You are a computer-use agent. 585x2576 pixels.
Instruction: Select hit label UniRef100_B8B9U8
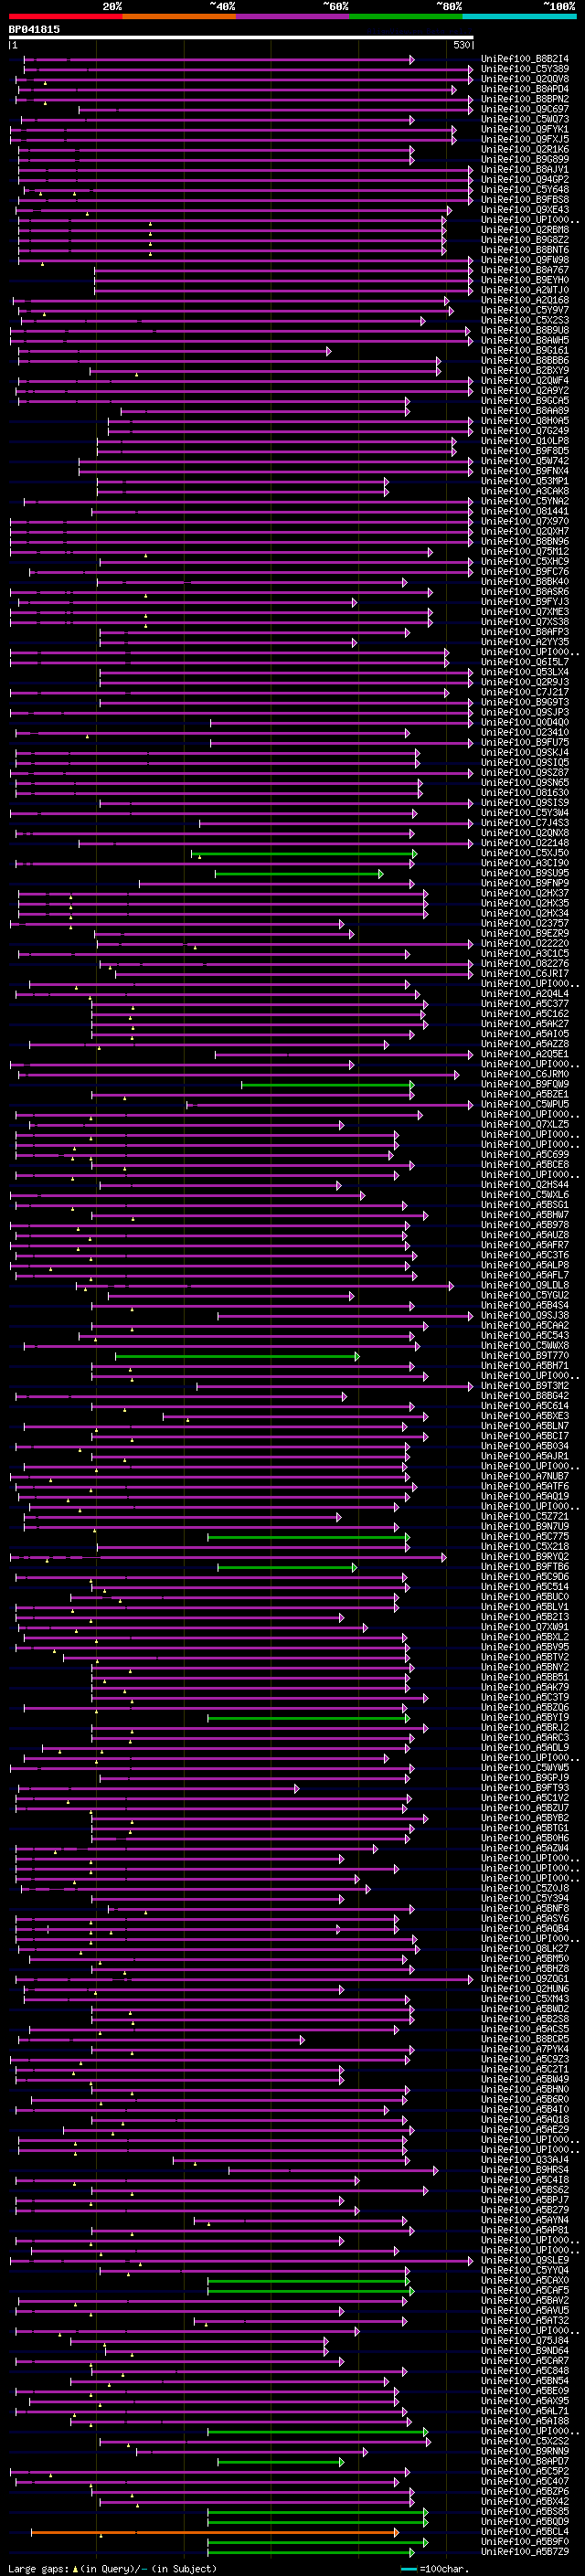click(x=525, y=330)
